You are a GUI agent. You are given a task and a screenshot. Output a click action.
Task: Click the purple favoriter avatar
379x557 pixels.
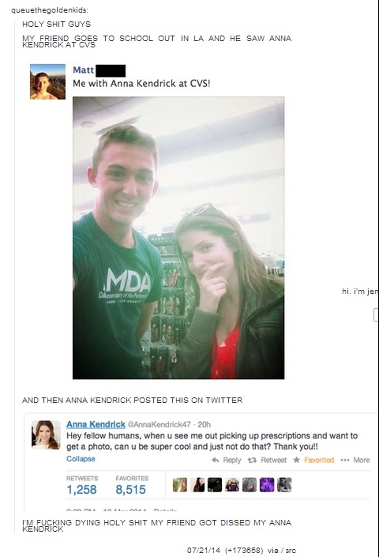point(267,485)
